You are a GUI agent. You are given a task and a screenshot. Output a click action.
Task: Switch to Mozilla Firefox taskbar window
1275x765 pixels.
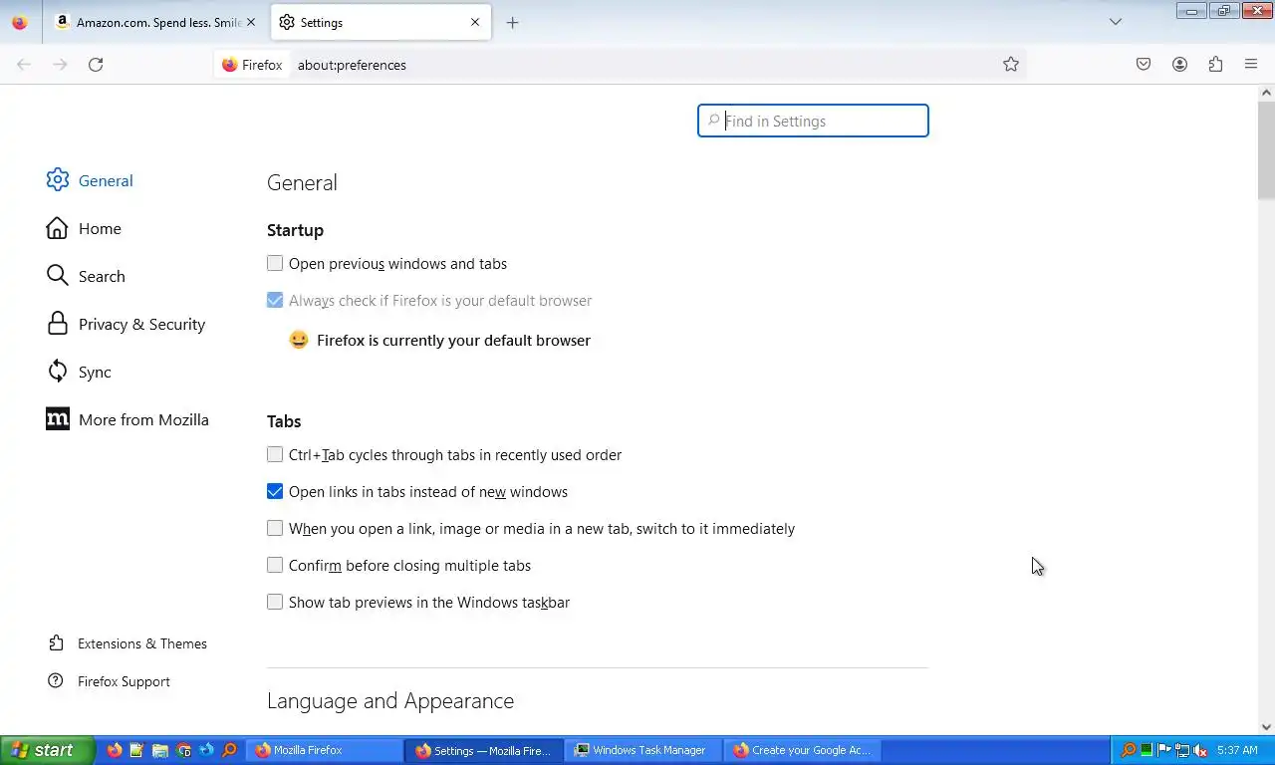pyautogui.click(x=324, y=750)
